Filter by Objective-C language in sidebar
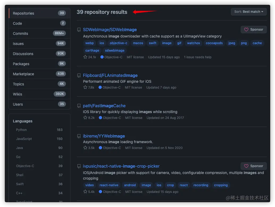Screen dimensions: 275x207 [x=39, y=166]
